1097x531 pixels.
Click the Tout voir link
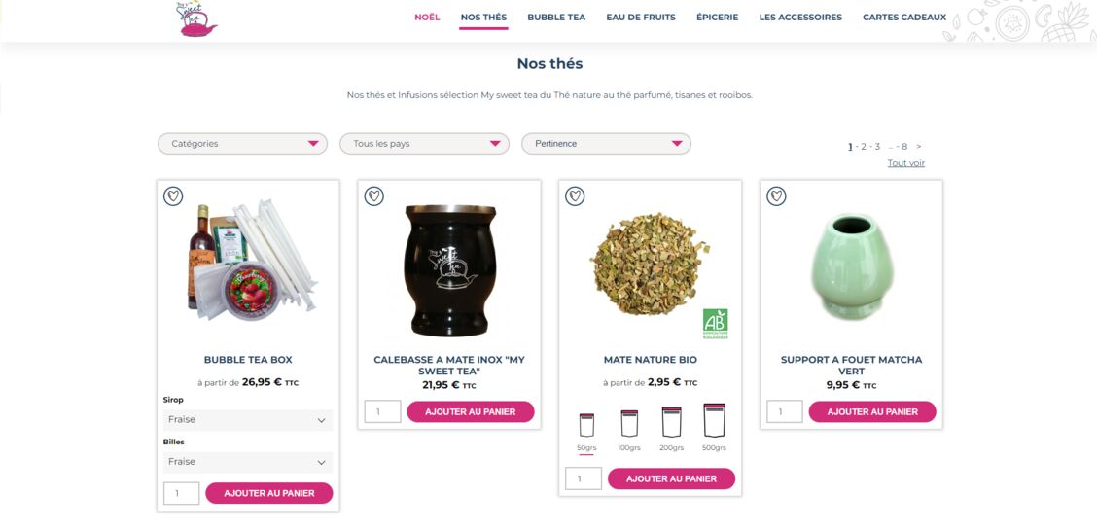[x=906, y=163]
